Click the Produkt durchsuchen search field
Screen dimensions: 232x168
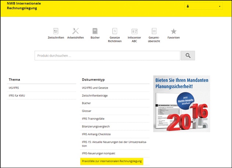(x=108, y=56)
